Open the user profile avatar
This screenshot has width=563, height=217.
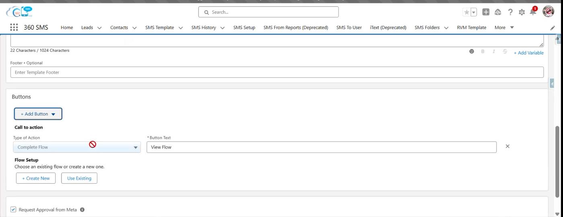(548, 12)
